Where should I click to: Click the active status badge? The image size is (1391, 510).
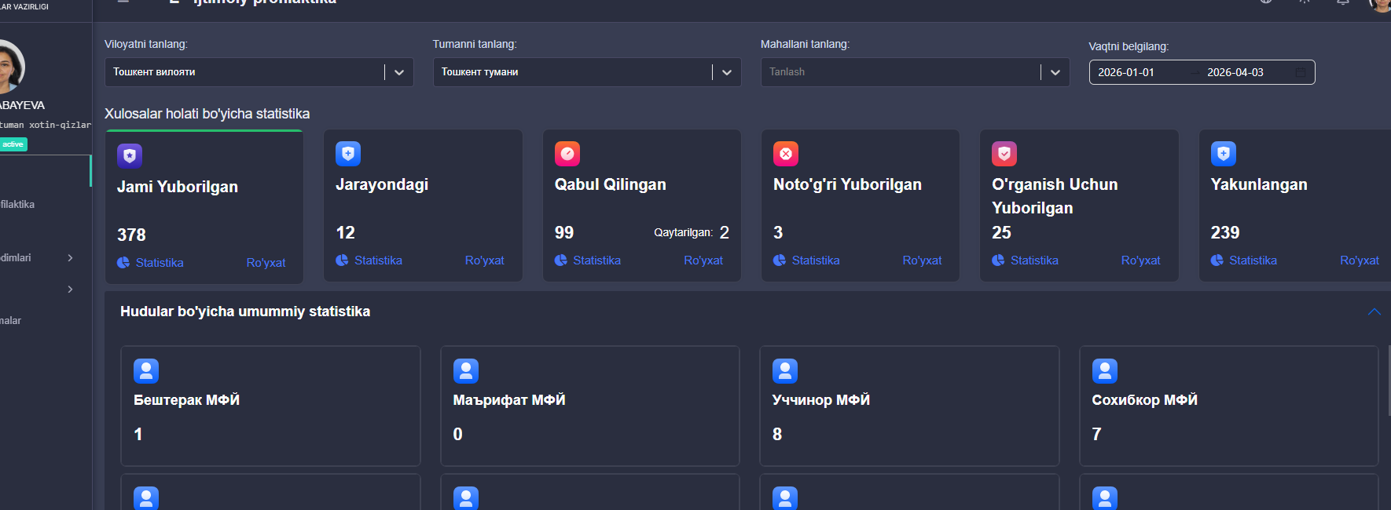13,144
